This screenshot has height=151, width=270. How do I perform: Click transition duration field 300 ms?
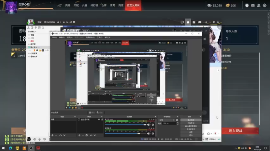(x=169, y=123)
